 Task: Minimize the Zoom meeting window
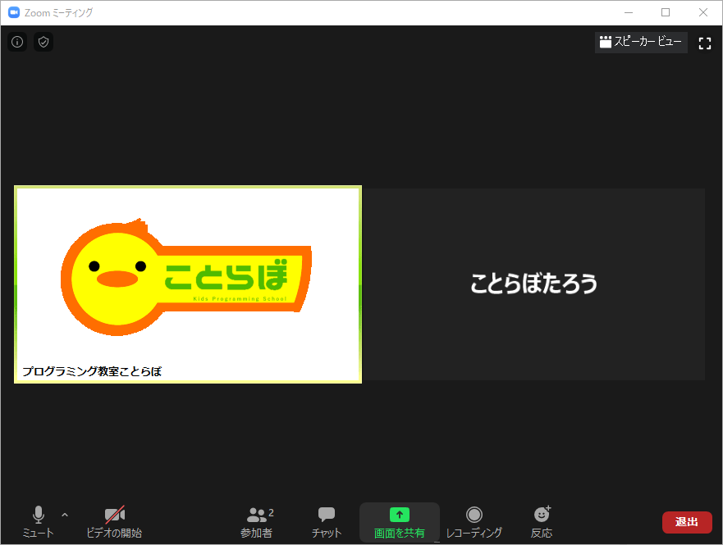[x=628, y=12]
